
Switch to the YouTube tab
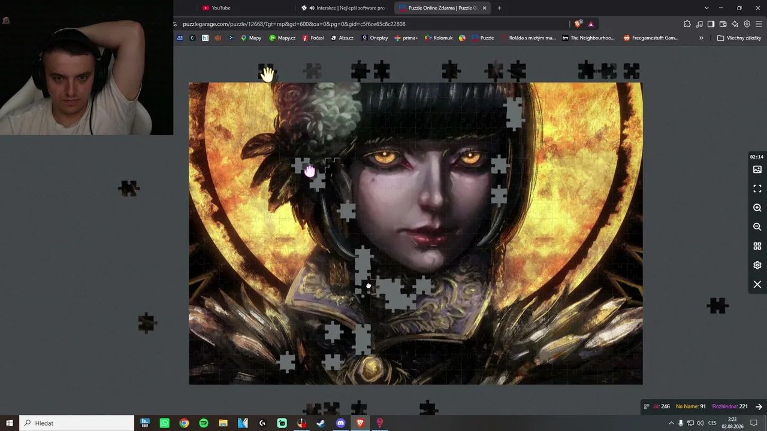tap(246, 8)
